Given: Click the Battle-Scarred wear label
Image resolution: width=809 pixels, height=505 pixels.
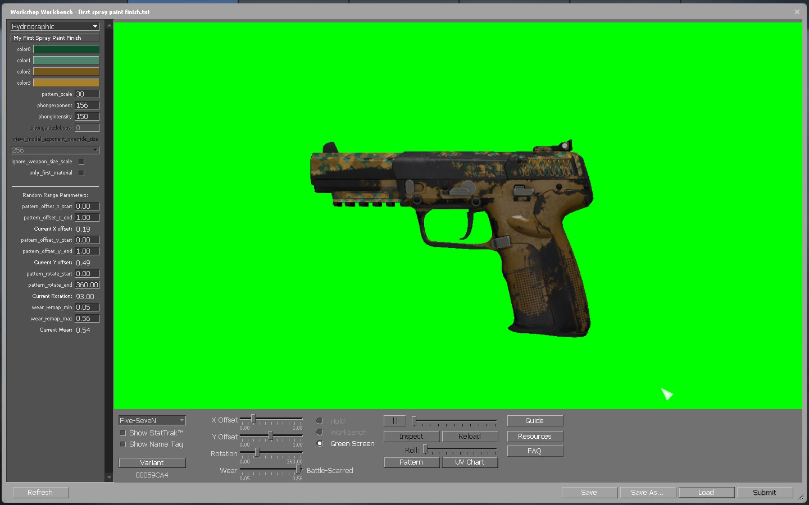Looking at the screenshot, I should (330, 471).
